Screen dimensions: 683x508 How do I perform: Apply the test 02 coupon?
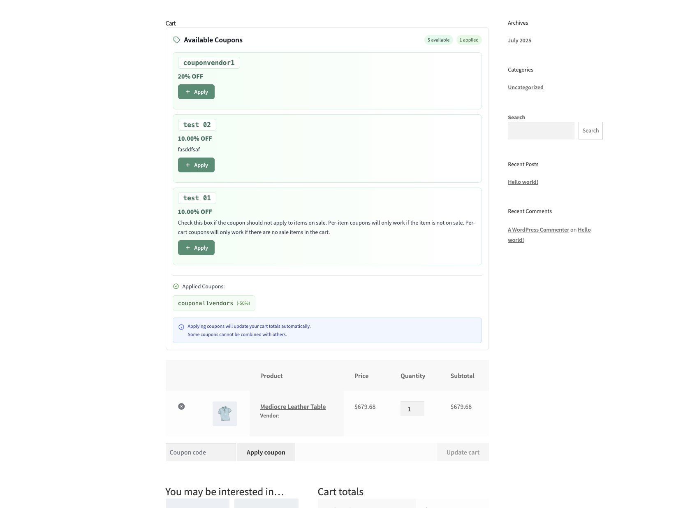coord(196,165)
